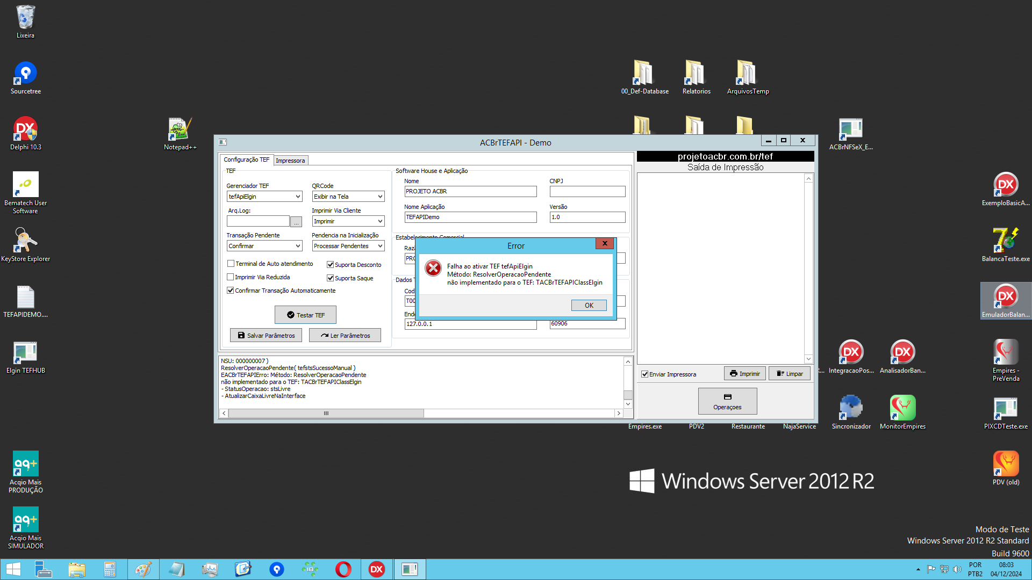The width and height of the screenshot is (1032, 580).
Task: Open volume control in system tray
Action: (957, 569)
